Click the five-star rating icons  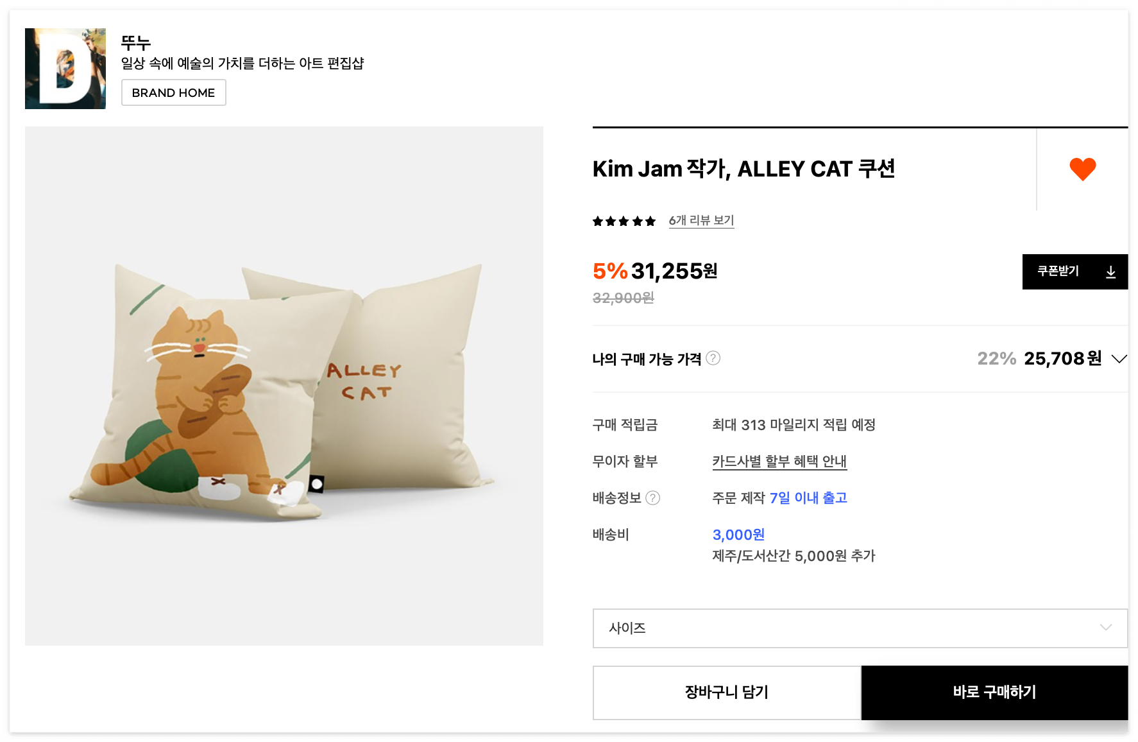point(624,220)
